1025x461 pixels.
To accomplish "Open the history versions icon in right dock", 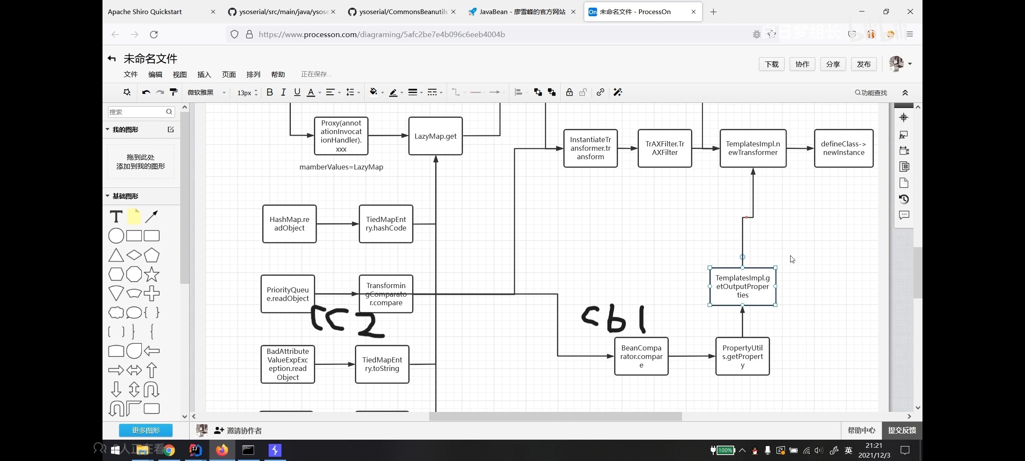I will click(x=904, y=199).
